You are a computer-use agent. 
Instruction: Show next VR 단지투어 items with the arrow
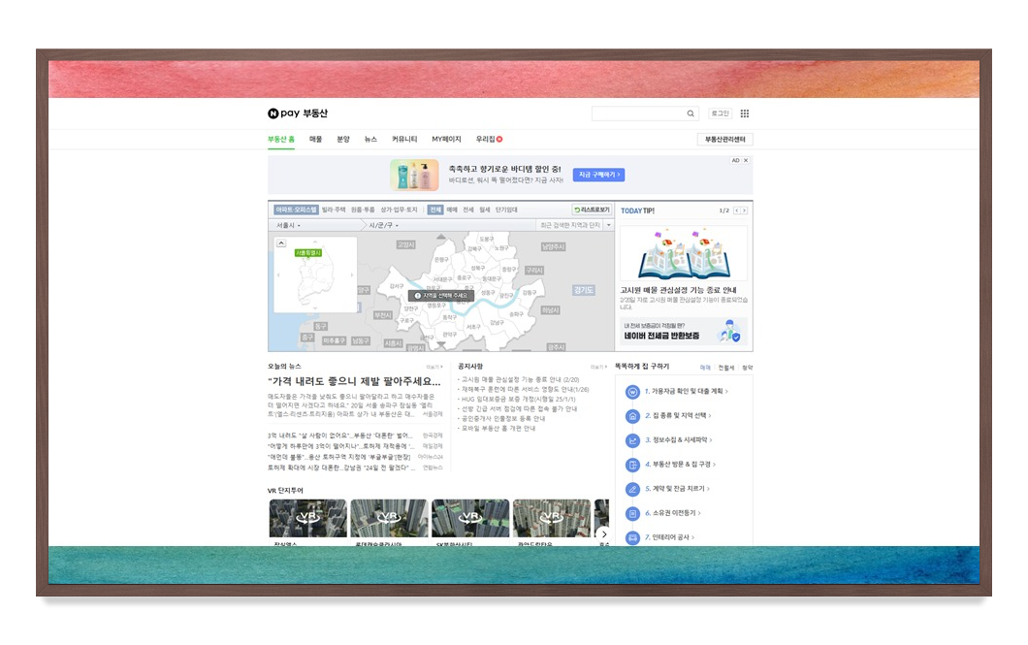[604, 534]
